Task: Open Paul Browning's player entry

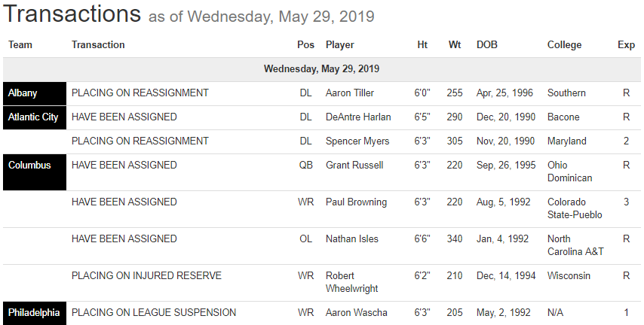Action: click(356, 202)
